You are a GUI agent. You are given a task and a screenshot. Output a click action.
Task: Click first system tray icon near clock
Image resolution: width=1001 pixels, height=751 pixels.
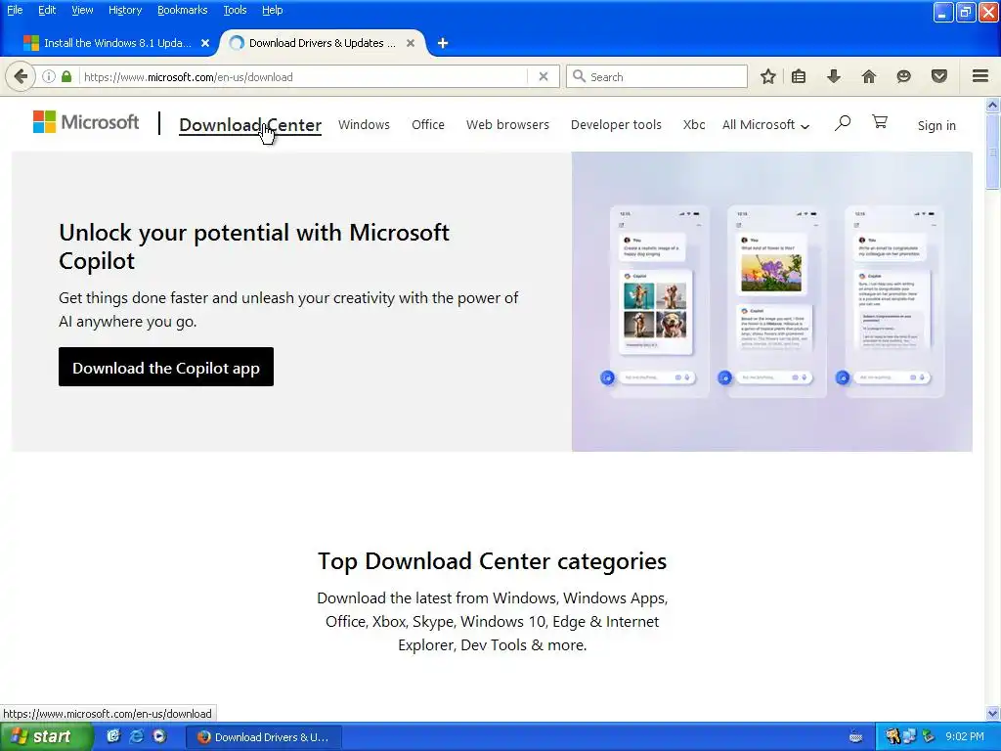[x=892, y=736]
